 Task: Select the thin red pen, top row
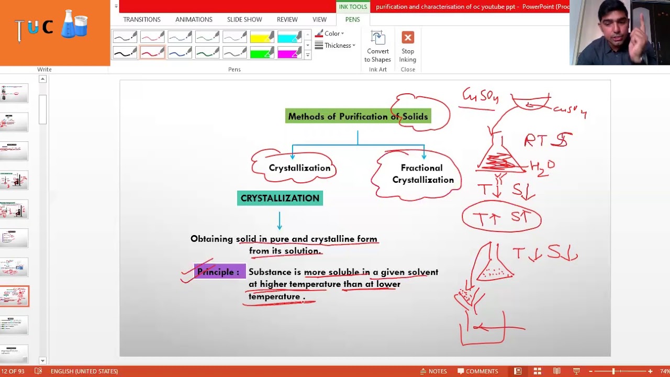(152, 37)
